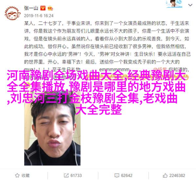This screenshot has width=196, height=182.
Task: Open the attached selfie photo
Action: (x=52, y=129)
